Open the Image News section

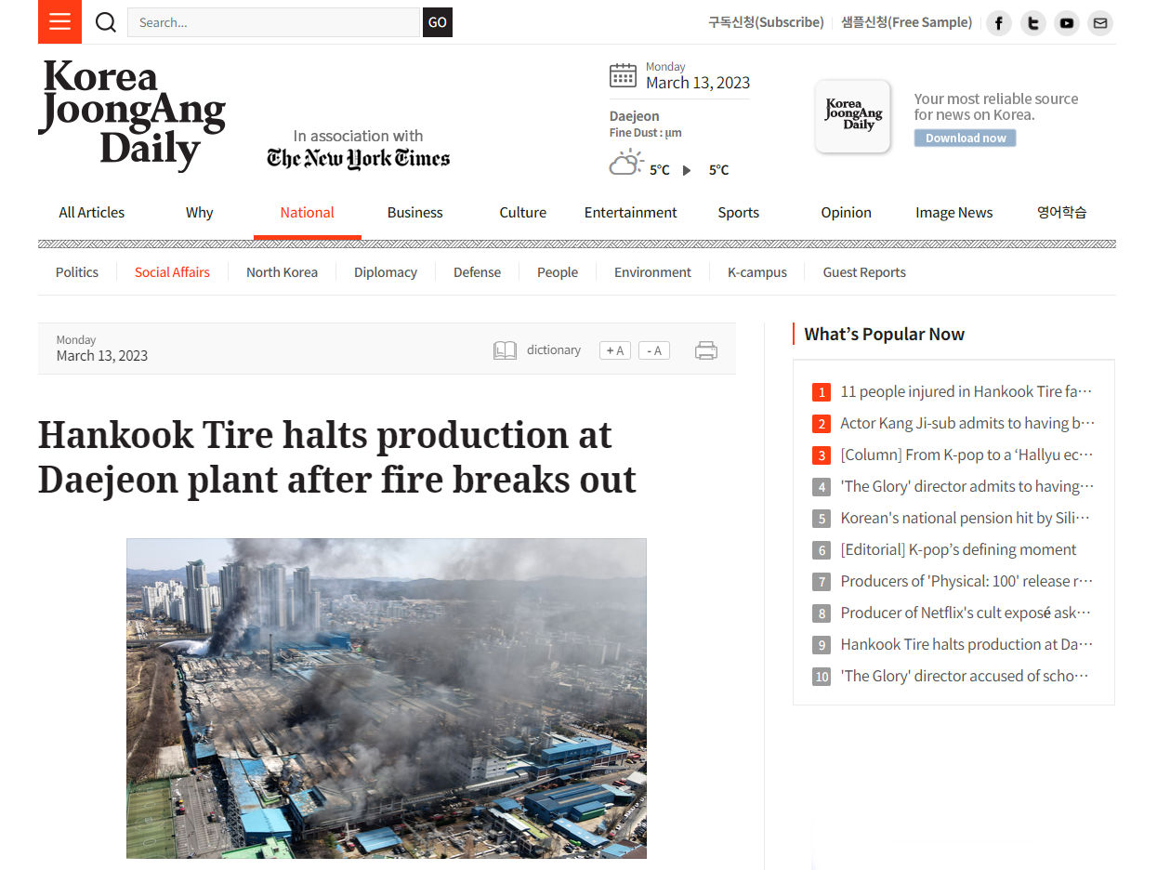click(x=954, y=212)
